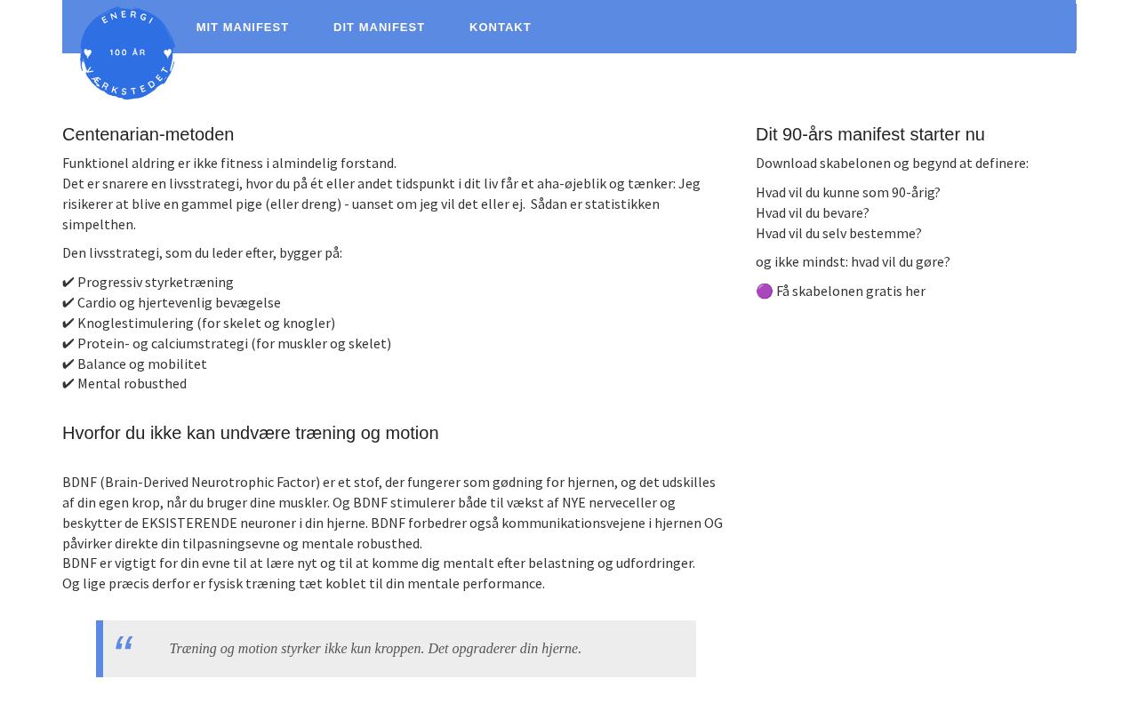Click the quote text about træning og motion
Image resolution: width=1138 pixels, height=711 pixels.
pyautogui.click(x=375, y=649)
